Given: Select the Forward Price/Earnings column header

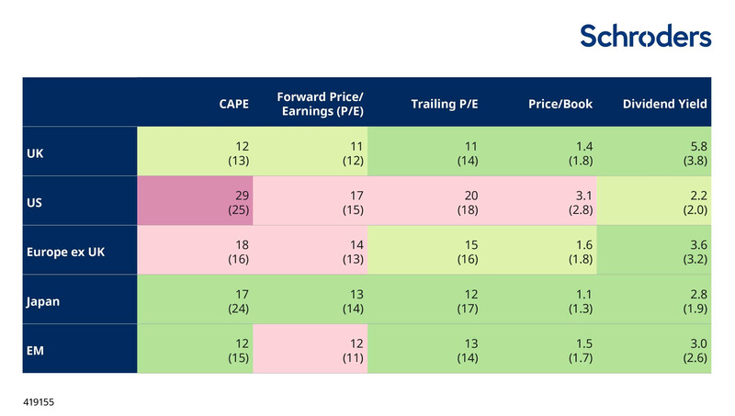Looking at the screenshot, I should (x=320, y=104).
